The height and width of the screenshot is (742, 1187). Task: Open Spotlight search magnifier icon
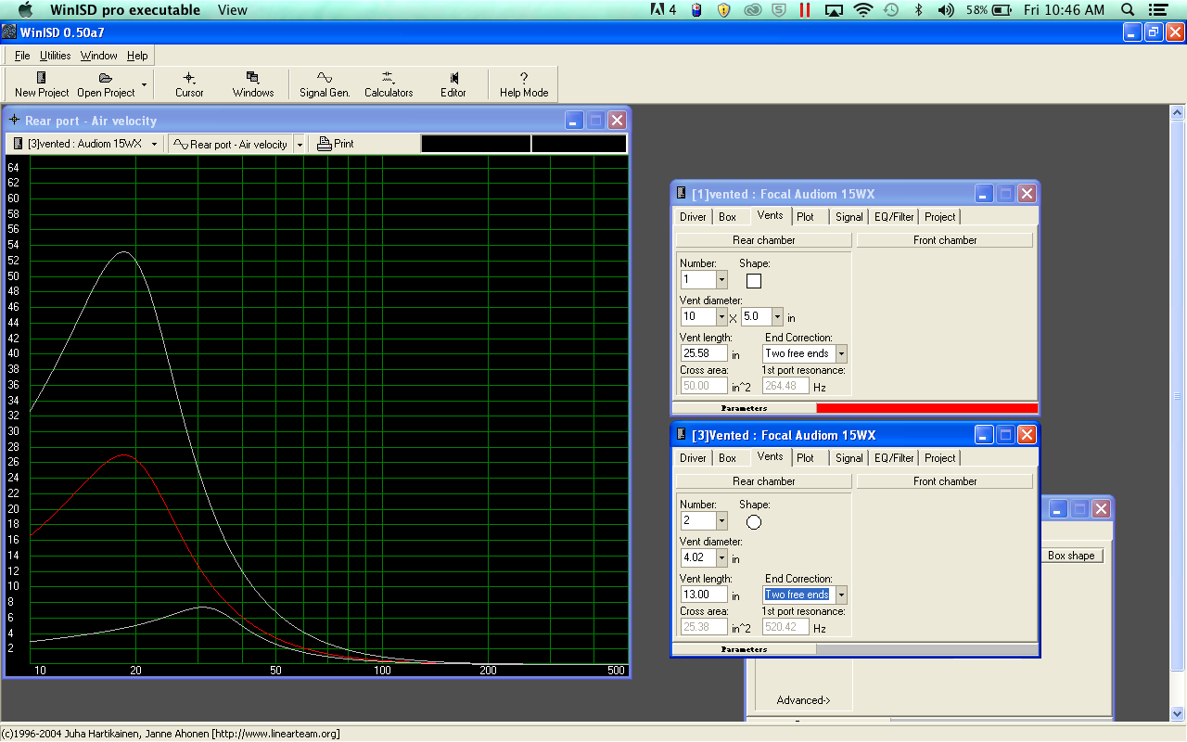pos(1128,9)
